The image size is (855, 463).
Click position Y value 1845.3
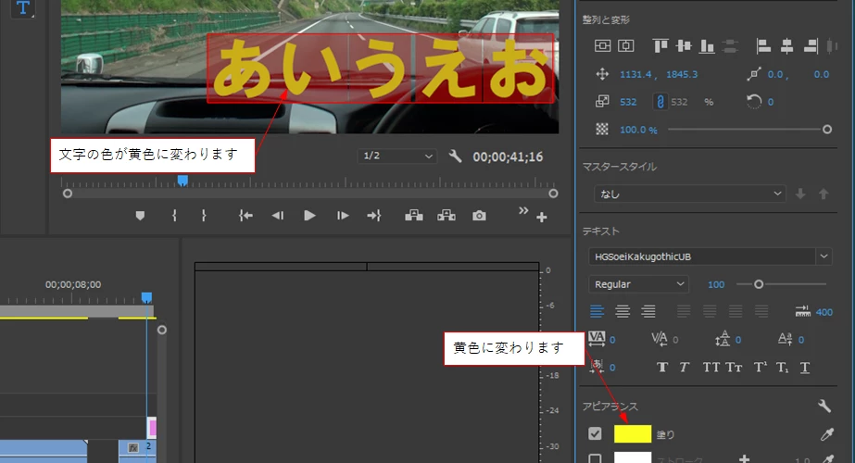[x=682, y=74]
